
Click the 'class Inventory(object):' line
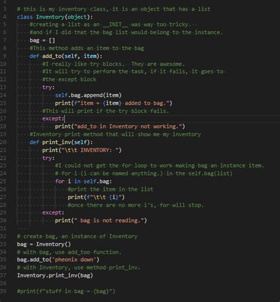click(x=55, y=17)
